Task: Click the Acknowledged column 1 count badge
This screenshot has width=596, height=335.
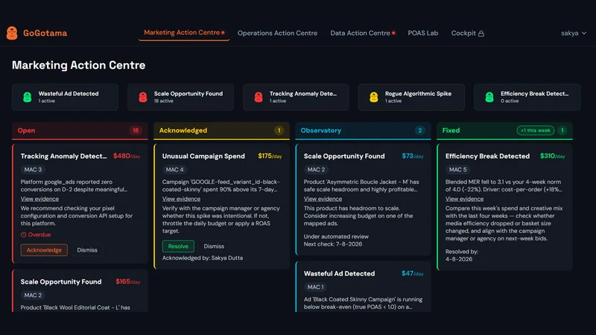Action: coord(279,131)
